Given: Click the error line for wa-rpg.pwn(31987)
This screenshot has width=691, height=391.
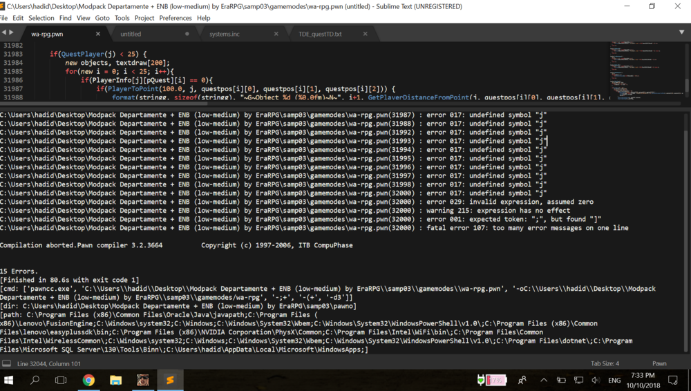Looking at the screenshot, I should coord(273,115).
